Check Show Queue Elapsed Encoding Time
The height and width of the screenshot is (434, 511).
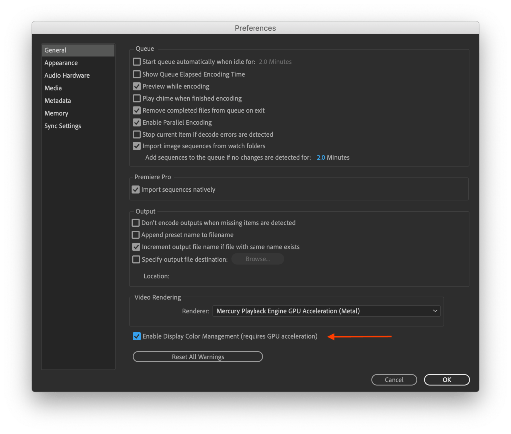pyautogui.click(x=137, y=74)
